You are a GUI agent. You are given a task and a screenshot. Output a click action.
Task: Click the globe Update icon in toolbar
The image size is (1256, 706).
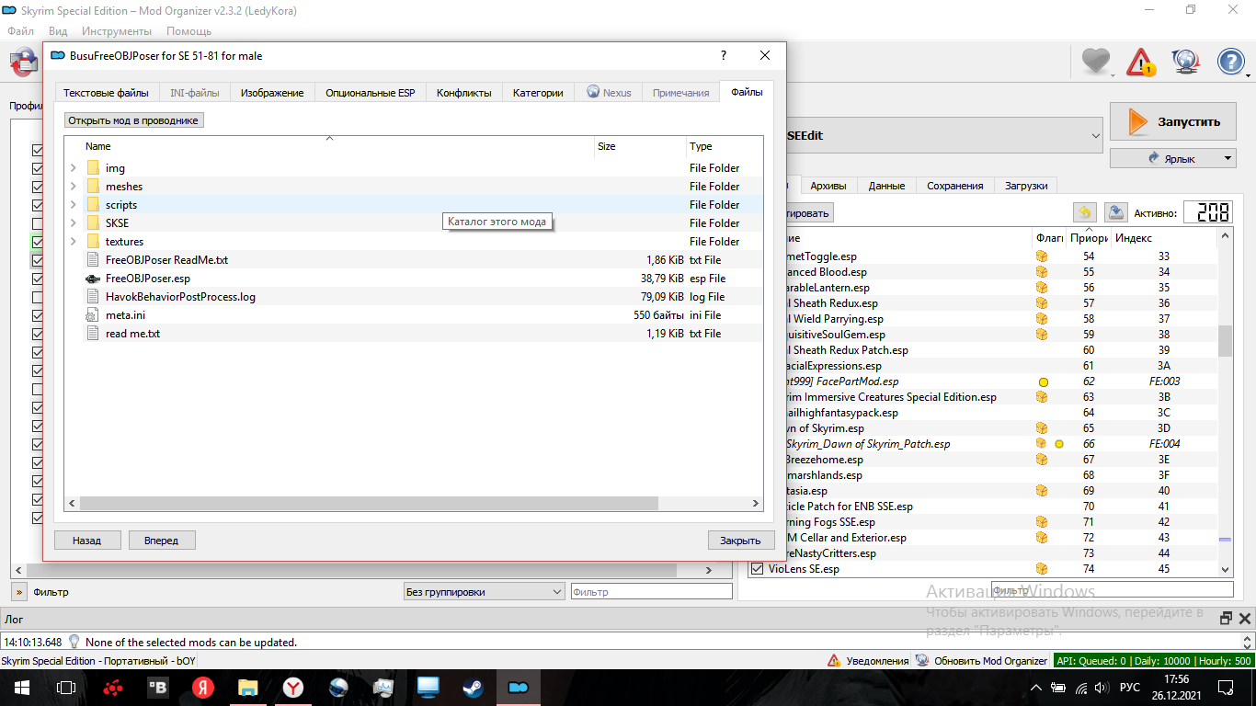click(x=1186, y=63)
